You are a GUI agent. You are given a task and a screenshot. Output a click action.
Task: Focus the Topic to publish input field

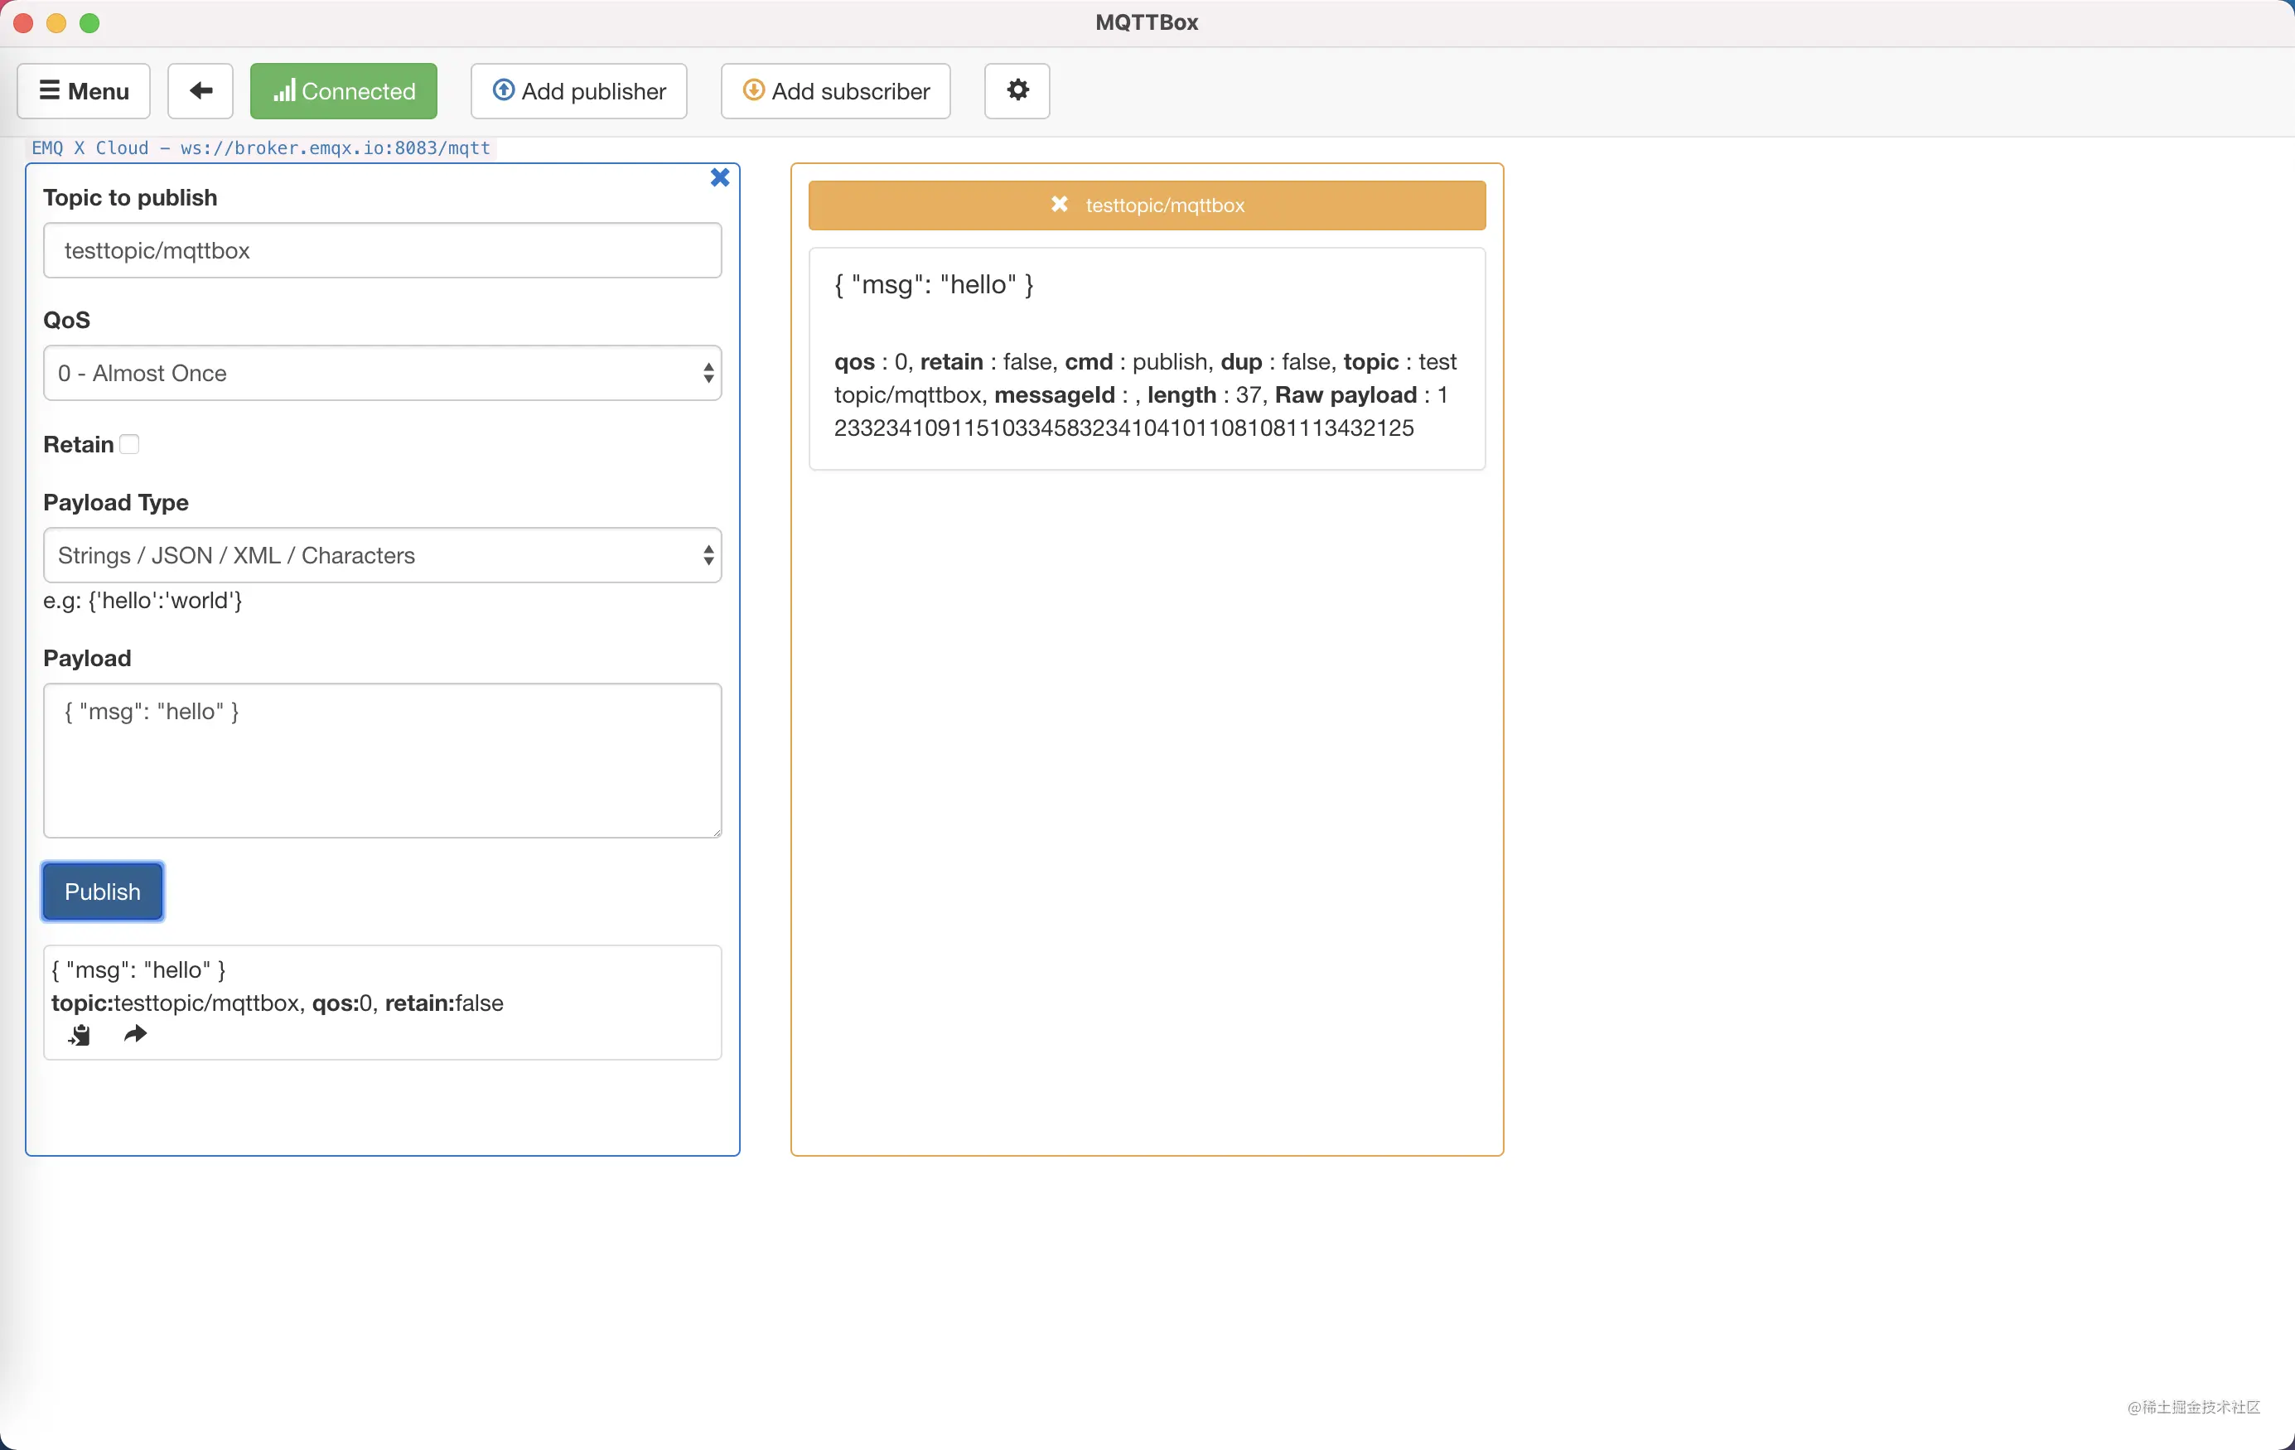pyautogui.click(x=382, y=251)
